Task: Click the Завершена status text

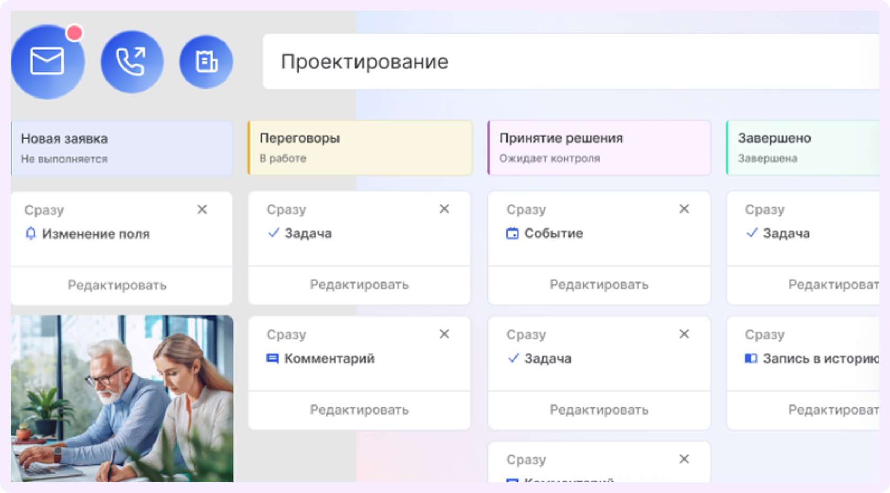Action: coord(768,159)
